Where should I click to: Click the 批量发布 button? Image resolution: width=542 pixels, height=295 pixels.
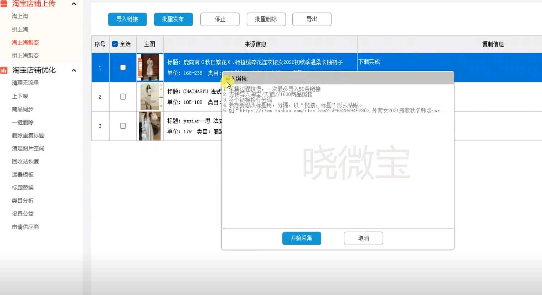click(x=173, y=19)
